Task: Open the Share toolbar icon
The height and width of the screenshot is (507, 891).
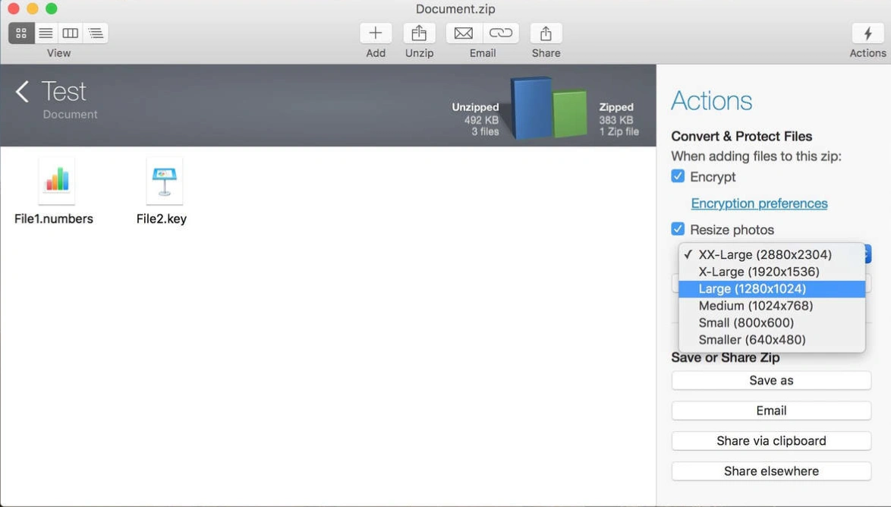Action: (x=546, y=33)
